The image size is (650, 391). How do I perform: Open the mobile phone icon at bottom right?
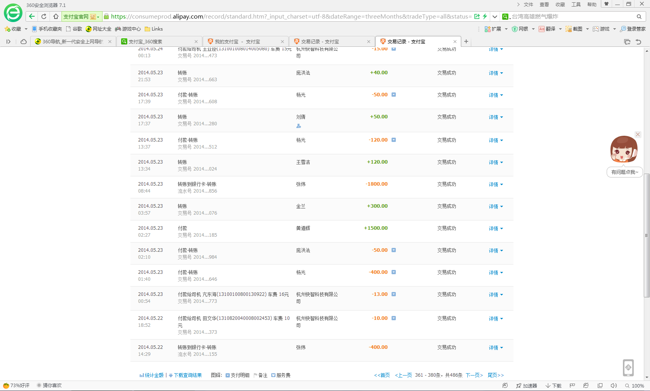(x=628, y=367)
